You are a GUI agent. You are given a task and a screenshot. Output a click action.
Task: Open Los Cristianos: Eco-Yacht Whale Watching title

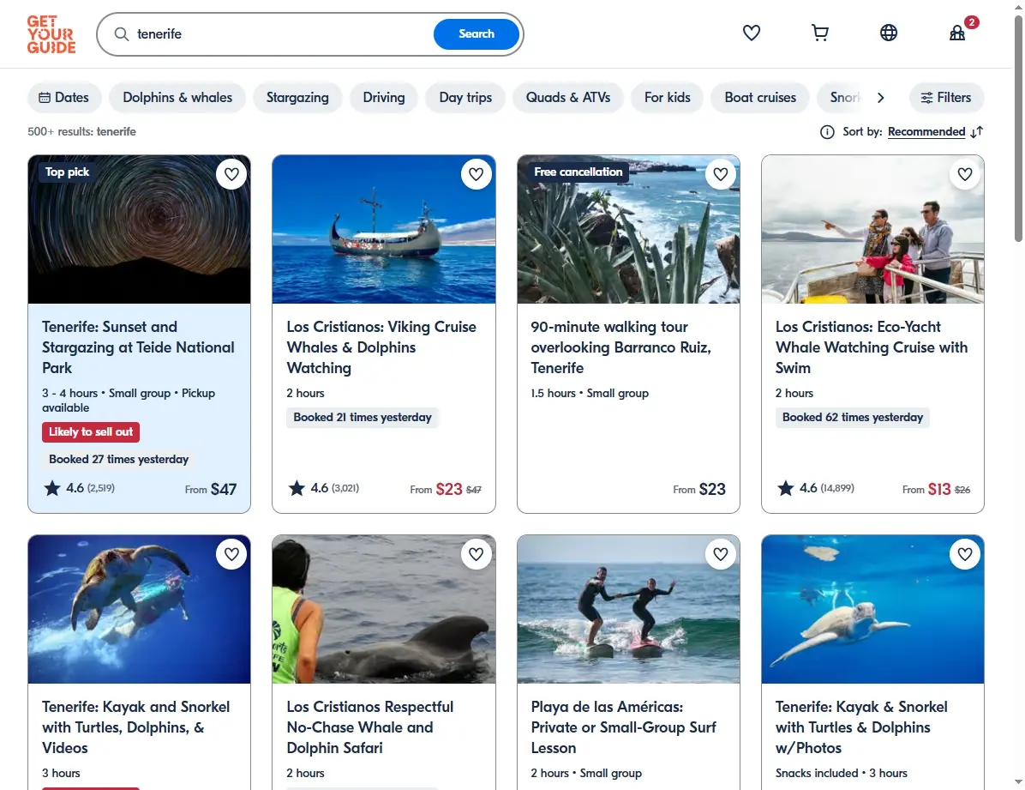[872, 347]
